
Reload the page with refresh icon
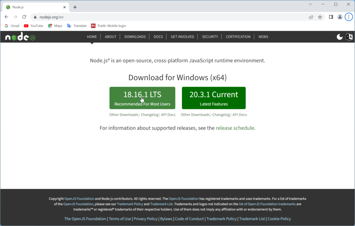pos(24,17)
